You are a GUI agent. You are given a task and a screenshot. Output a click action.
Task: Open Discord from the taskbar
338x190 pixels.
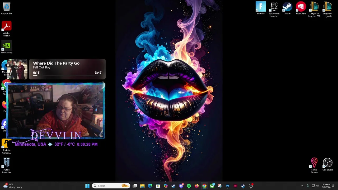pos(181,186)
